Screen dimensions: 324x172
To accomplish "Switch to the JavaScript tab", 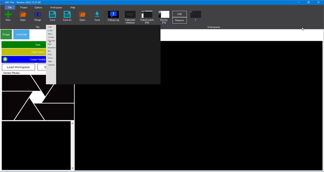I will [x=21, y=34].
